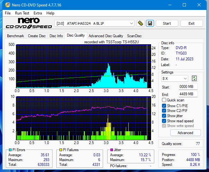This screenshot has width=209, height=172.
Task: Click PI Errors total 639333
Action: [44, 165]
